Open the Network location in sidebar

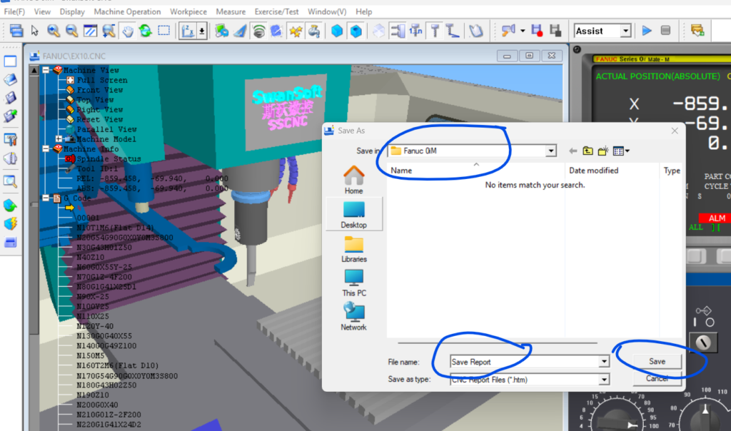click(354, 317)
